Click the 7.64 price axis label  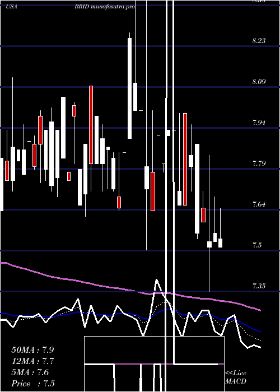[259, 204]
